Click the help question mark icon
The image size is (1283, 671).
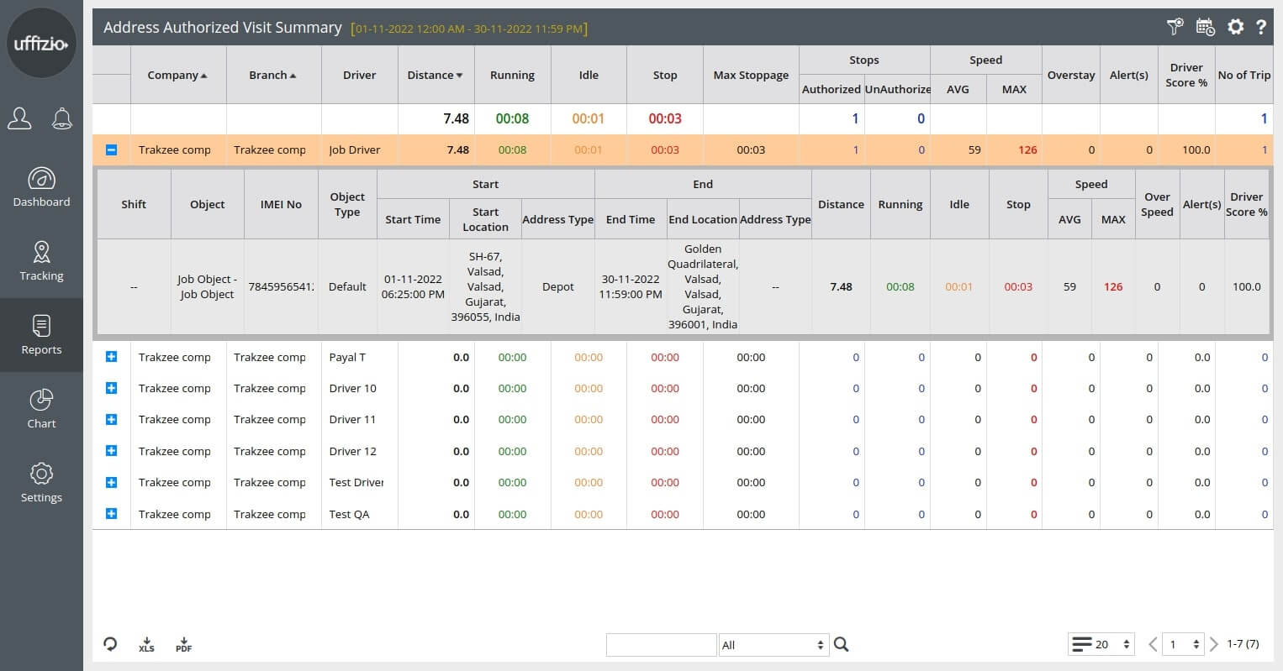tap(1261, 27)
